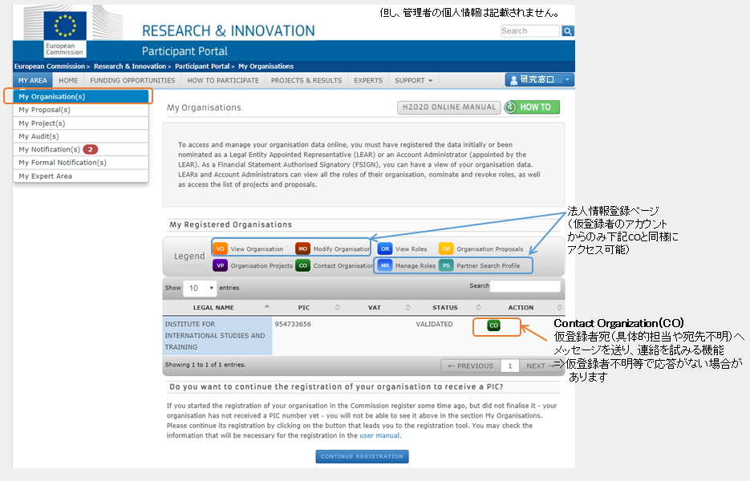Expand the user account dropdown arrow
This screenshot has width=750, height=481.
567,80
